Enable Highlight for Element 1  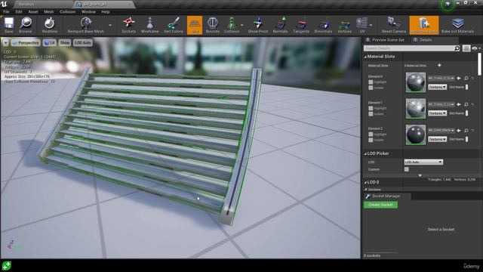pyautogui.click(x=371, y=108)
